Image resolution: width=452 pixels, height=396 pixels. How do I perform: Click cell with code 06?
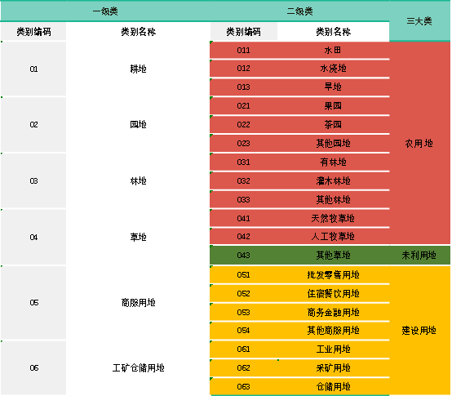pos(33,367)
